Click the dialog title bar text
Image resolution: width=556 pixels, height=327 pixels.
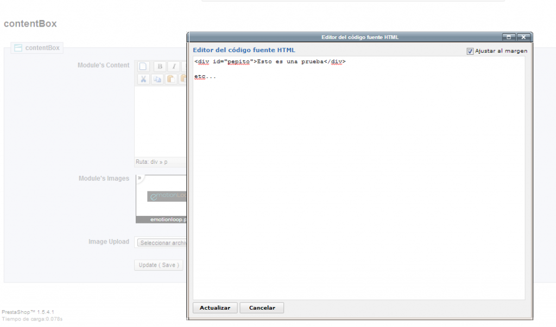click(x=359, y=37)
